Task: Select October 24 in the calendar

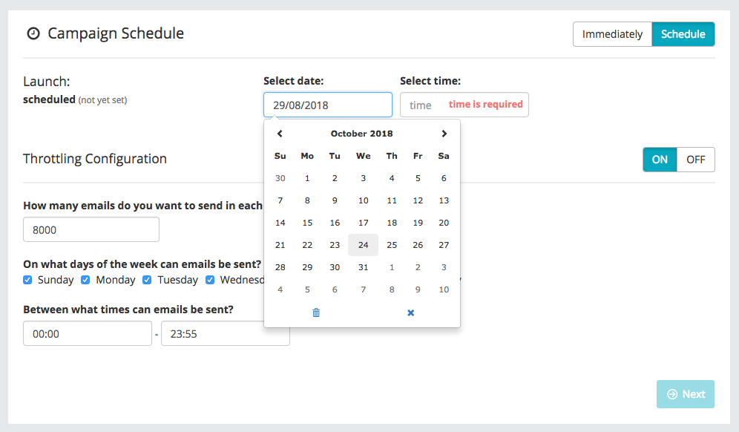Action: point(363,245)
